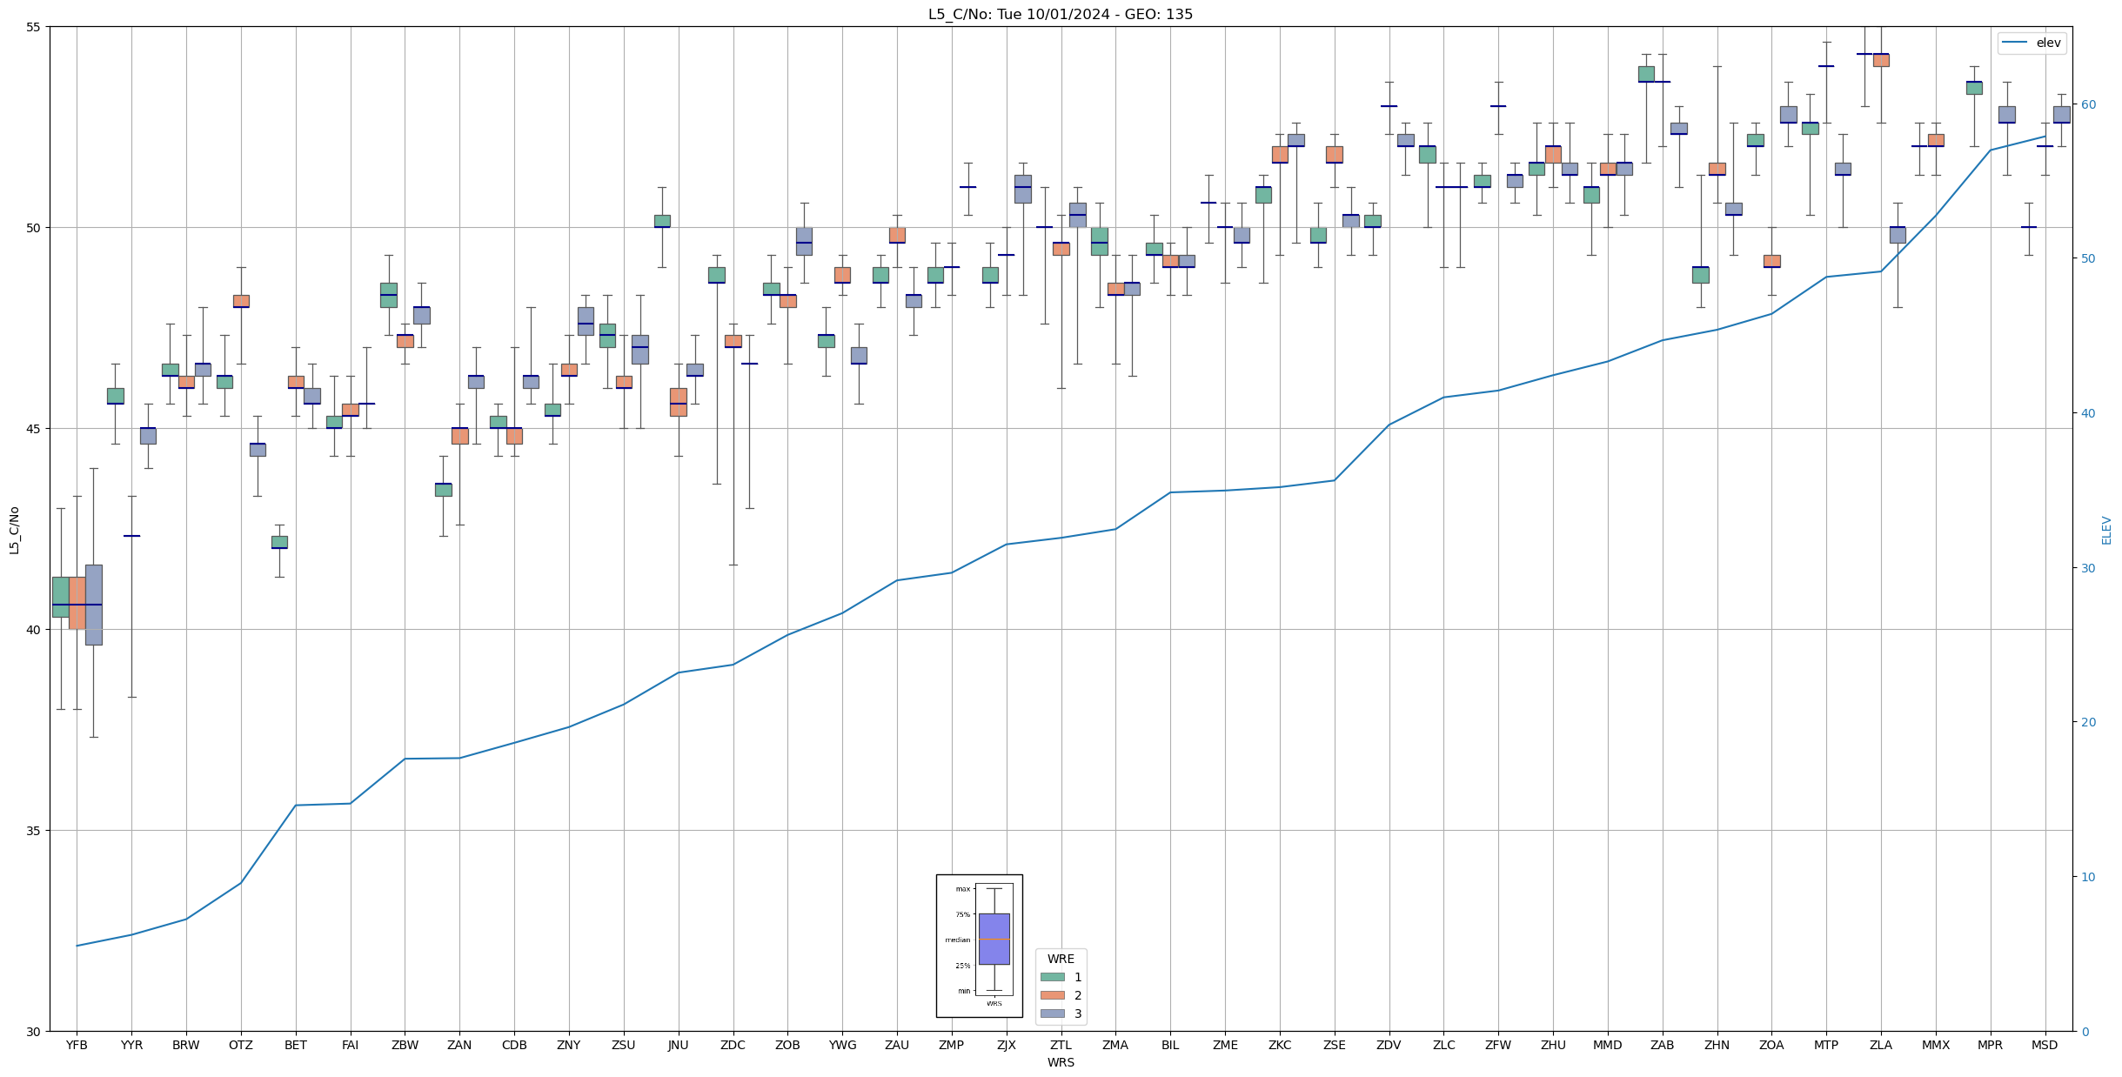Click the ZSU station label
This screenshot has width=2122, height=1077.
(624, 1045)
